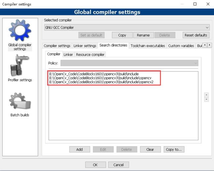
Task: Open Toolchain executables tab
Action: click(148, 46)
